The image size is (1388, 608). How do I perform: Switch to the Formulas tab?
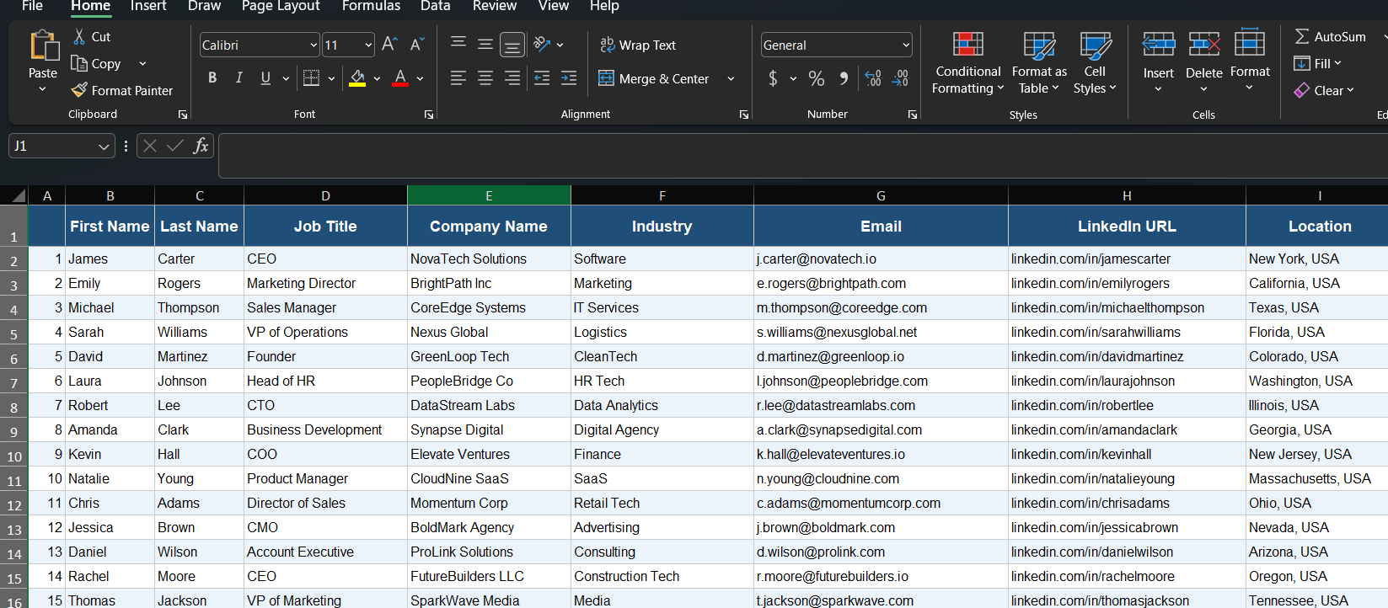tap(371, 6)
